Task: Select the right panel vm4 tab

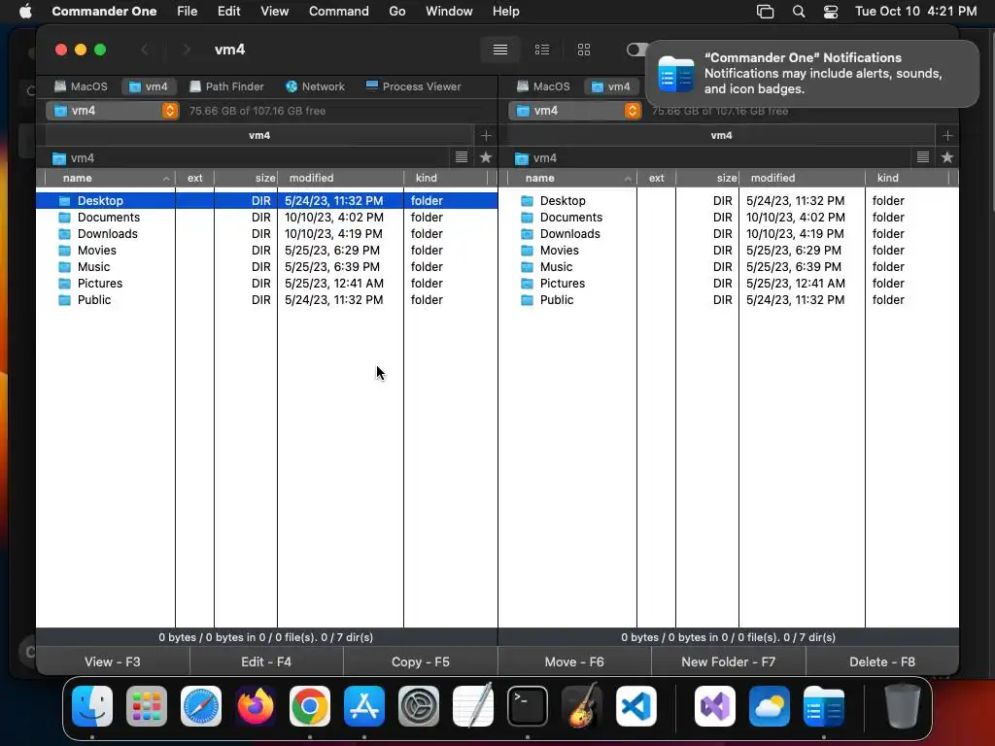Action: tap(721, 135)
